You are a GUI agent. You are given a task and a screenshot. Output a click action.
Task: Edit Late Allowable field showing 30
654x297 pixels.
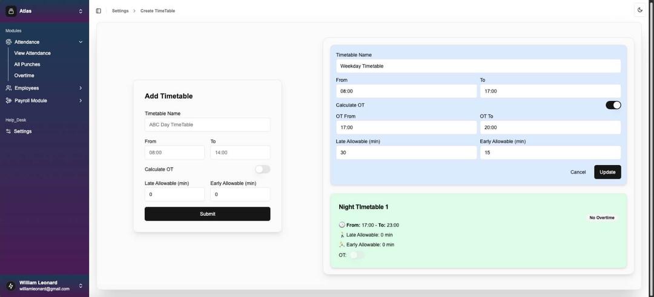pos(406,152)
